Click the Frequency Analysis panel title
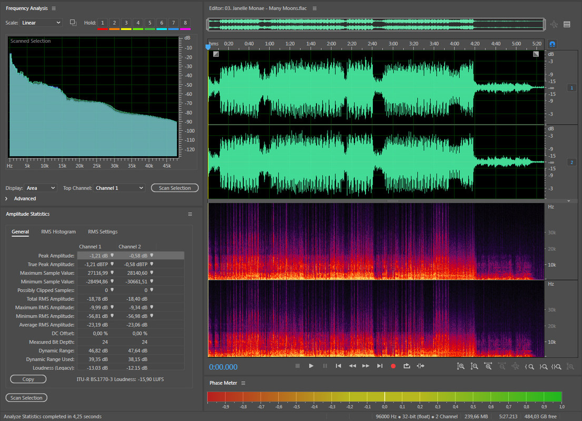Image resolution: width=582 pixels, height=421 pixels. click(x=27, y=8)
